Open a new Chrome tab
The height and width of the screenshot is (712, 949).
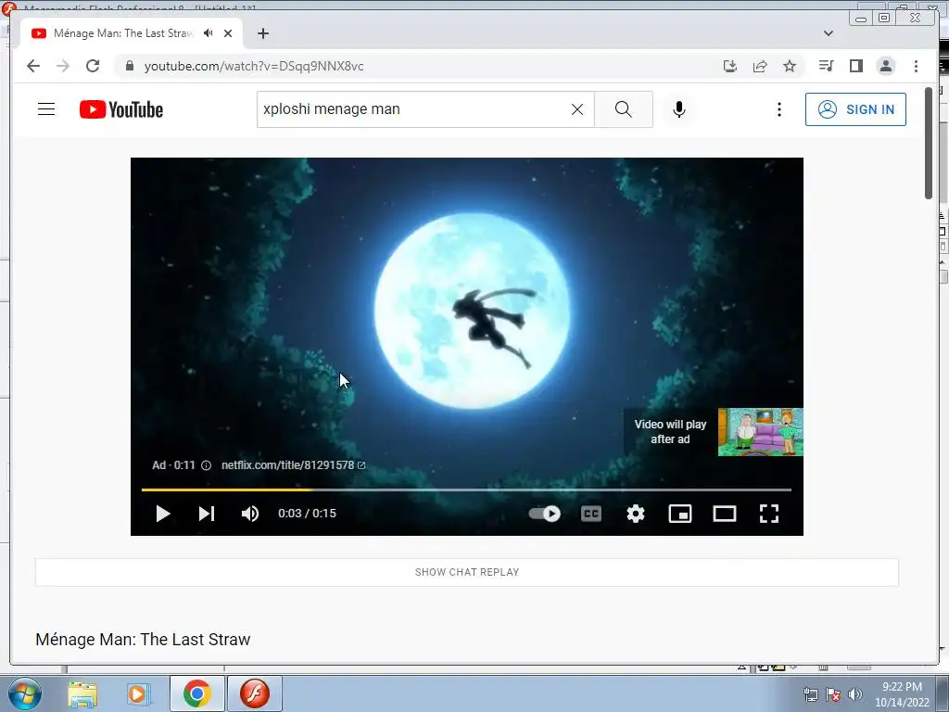coord(262,33)
